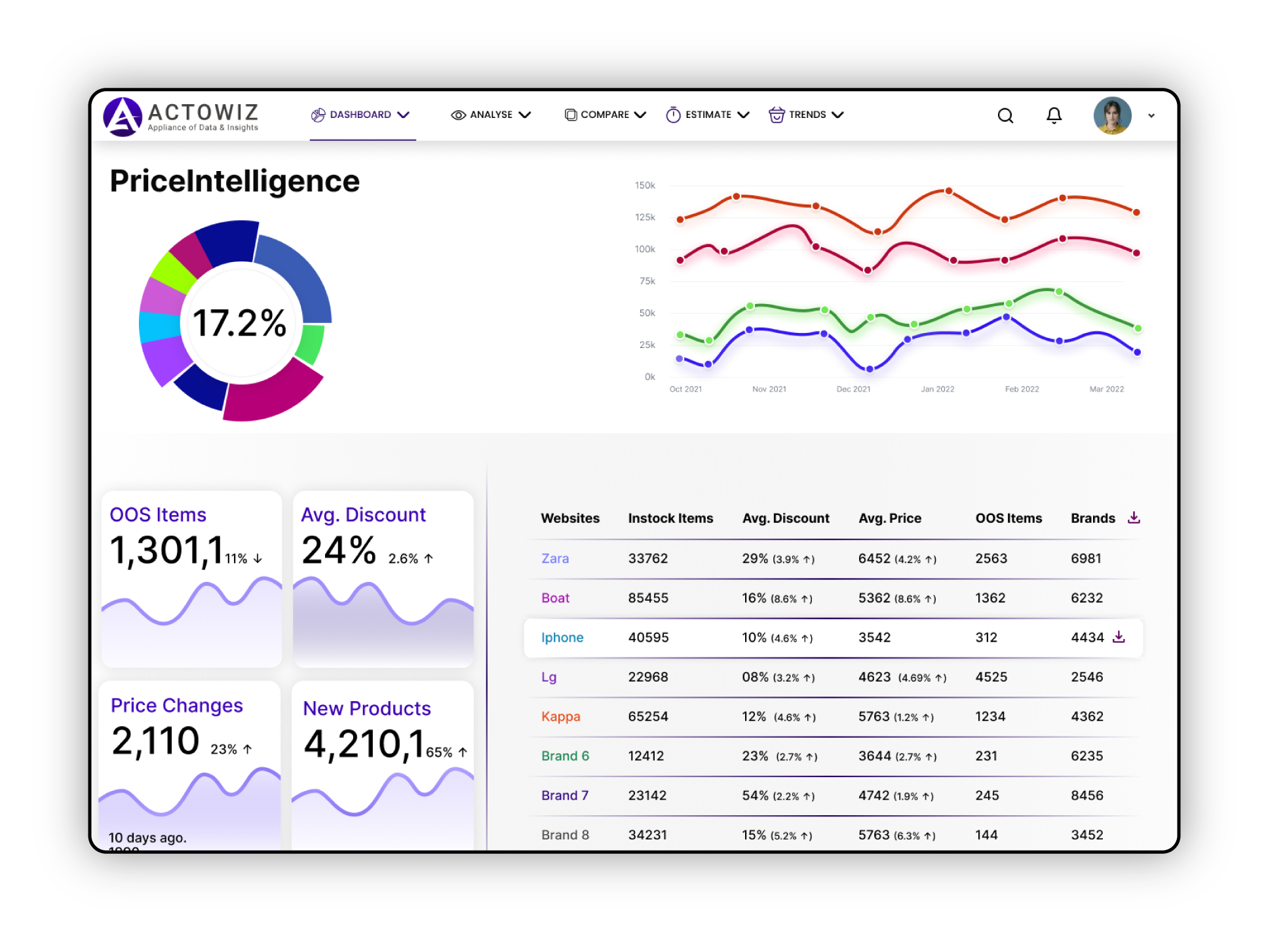Click the Estimate stopwatch icon
The height and width of the screenshot is (941, 1268).
click(673, 115)
